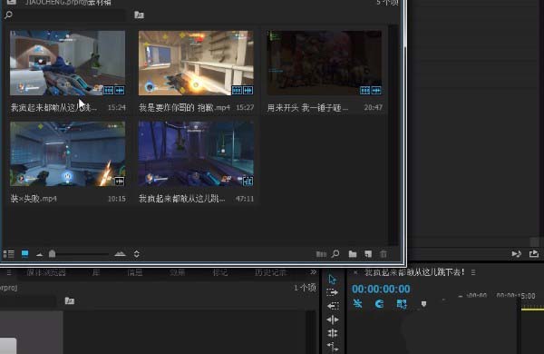Click the audio playback icon beside Export Frame

[x=517, y=254]
